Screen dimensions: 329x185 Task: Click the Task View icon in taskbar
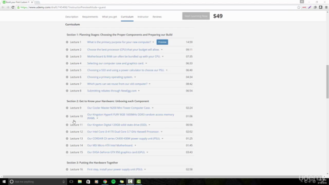click(x=71, y=181)
